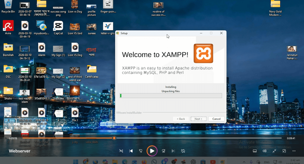Select the Certificates folder
This screenshot has width=304, height=164.
pos(92,71)
